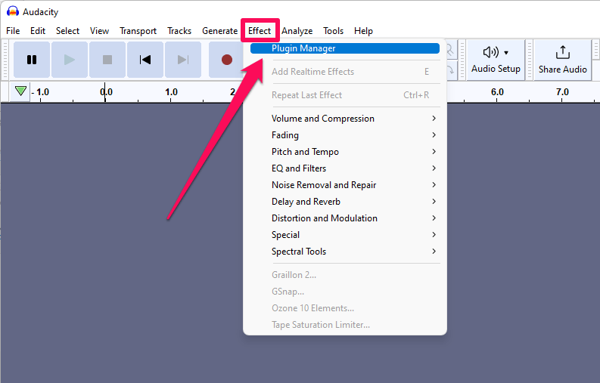The height and width of the screenshot is (383, 600).
Task: Select the Graillon 2 plugin entry
Action: pyautogui.click(x=345, y=275)
